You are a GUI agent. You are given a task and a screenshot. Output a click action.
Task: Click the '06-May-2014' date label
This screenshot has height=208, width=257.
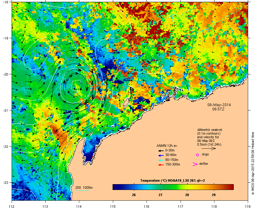click(x=219, y=105)
